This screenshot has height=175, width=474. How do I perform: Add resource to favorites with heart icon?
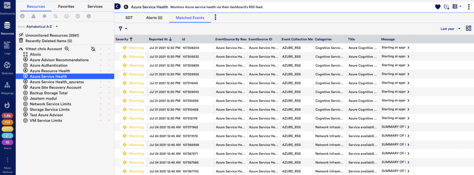pos(437,6)
